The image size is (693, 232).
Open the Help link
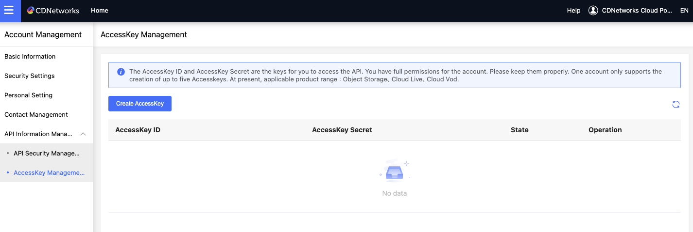573,11
